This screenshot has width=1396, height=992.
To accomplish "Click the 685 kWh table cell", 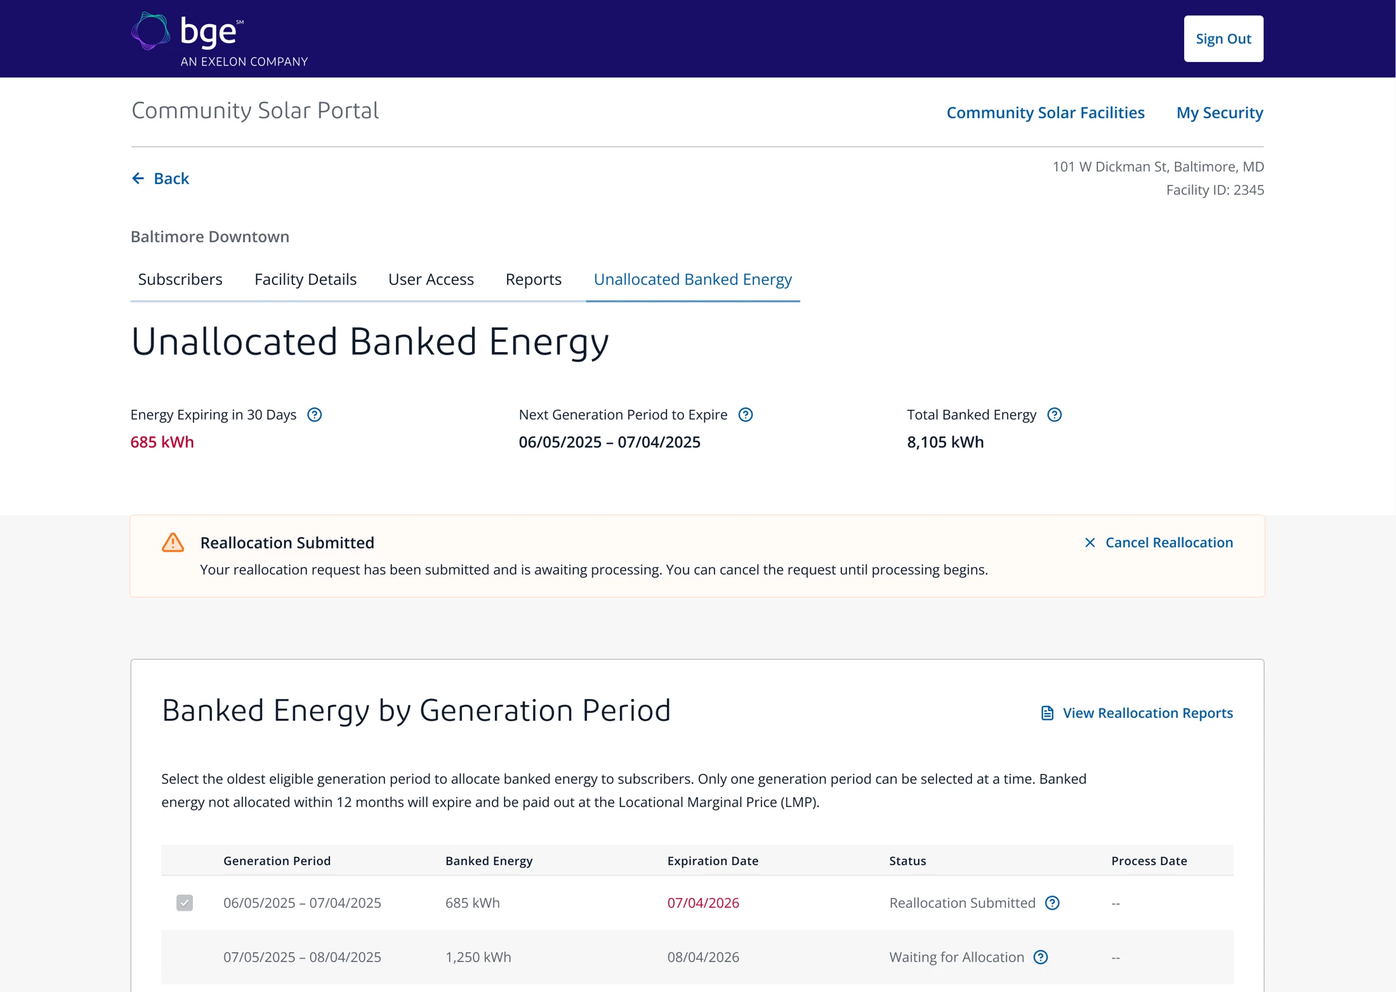I will [x=472, y=903].
